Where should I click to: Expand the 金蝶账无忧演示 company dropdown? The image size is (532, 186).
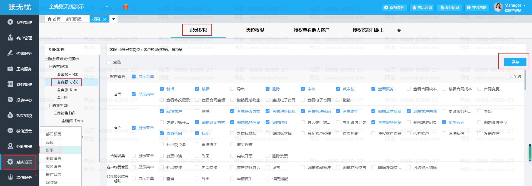coord(107,7)
